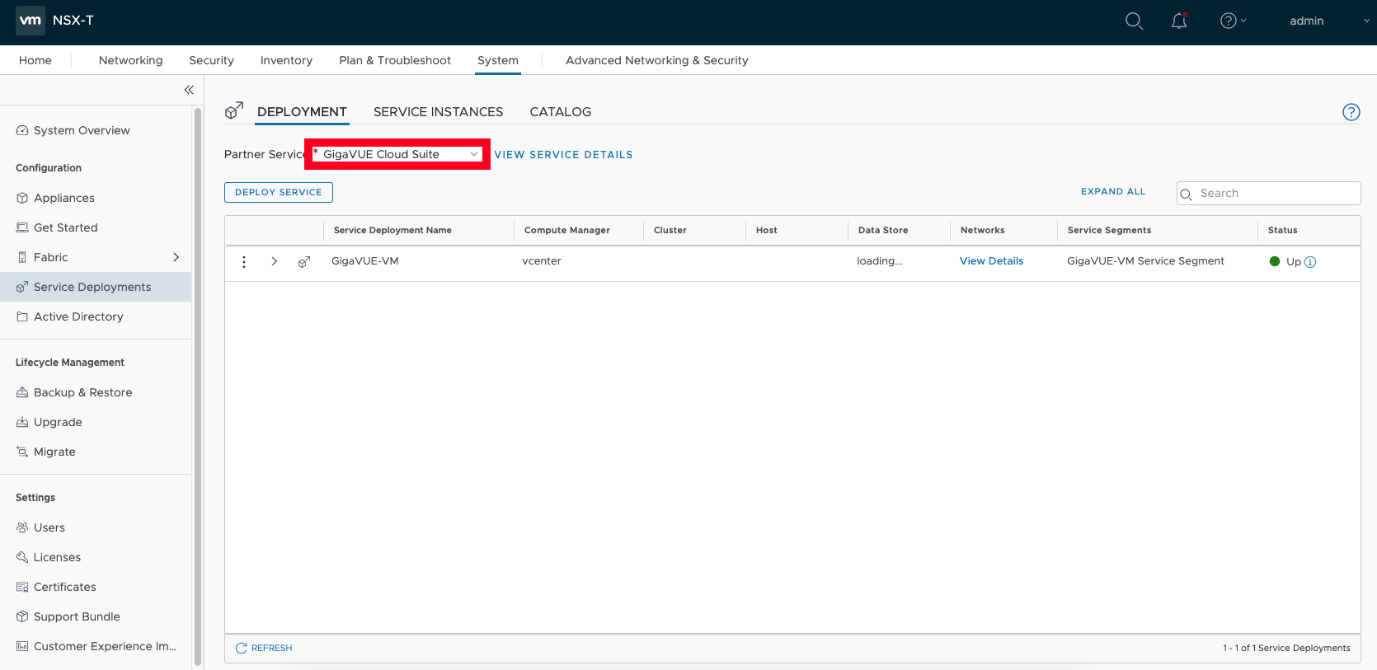Click GigaVUE-VM Service Segment cell

coord(1145,261)
